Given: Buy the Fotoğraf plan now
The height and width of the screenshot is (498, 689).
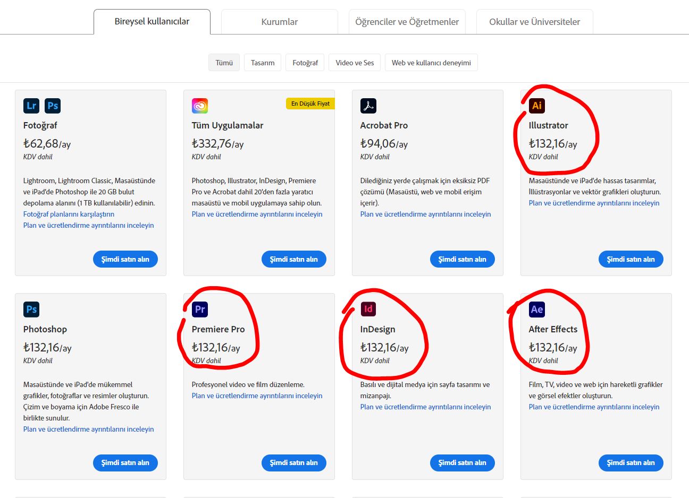Looking at the screenshot, I should pyautogui.click(x=125, y=259).
